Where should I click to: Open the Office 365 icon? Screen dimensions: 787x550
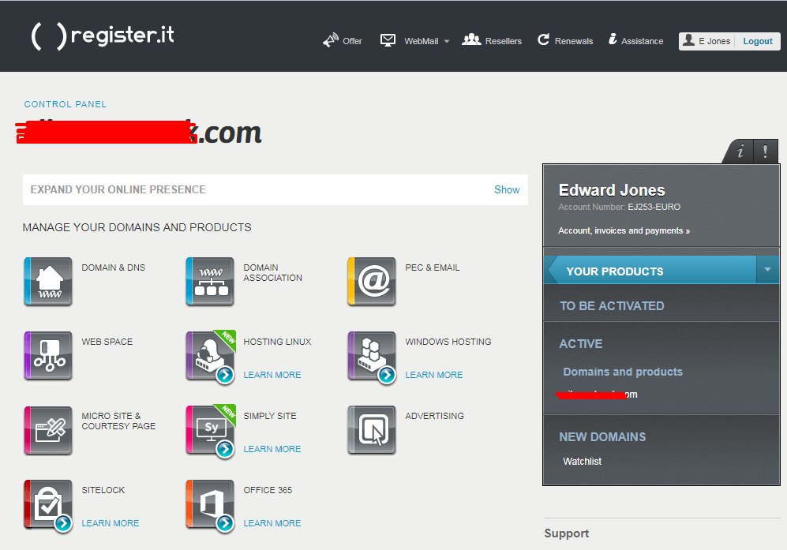pyautogui.click(x=210, y=504)
